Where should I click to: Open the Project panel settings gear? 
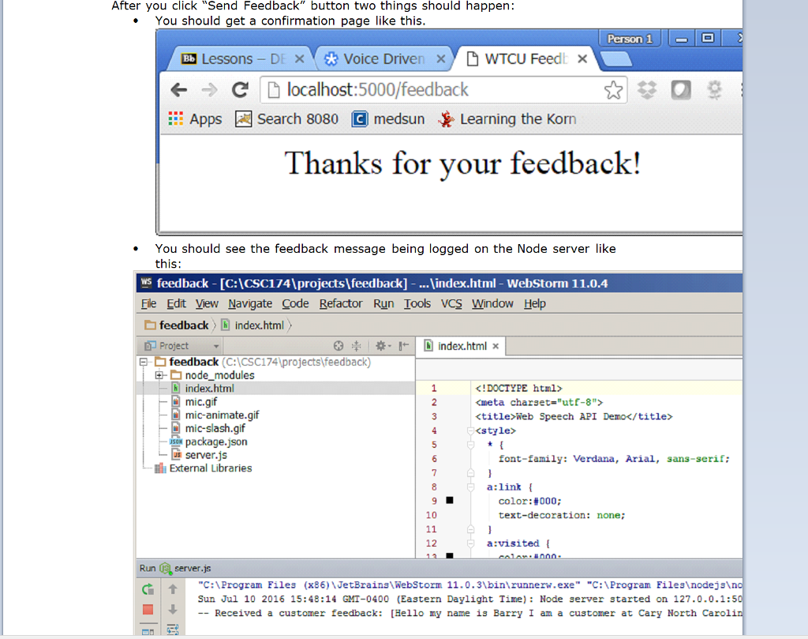pos(380,345)
